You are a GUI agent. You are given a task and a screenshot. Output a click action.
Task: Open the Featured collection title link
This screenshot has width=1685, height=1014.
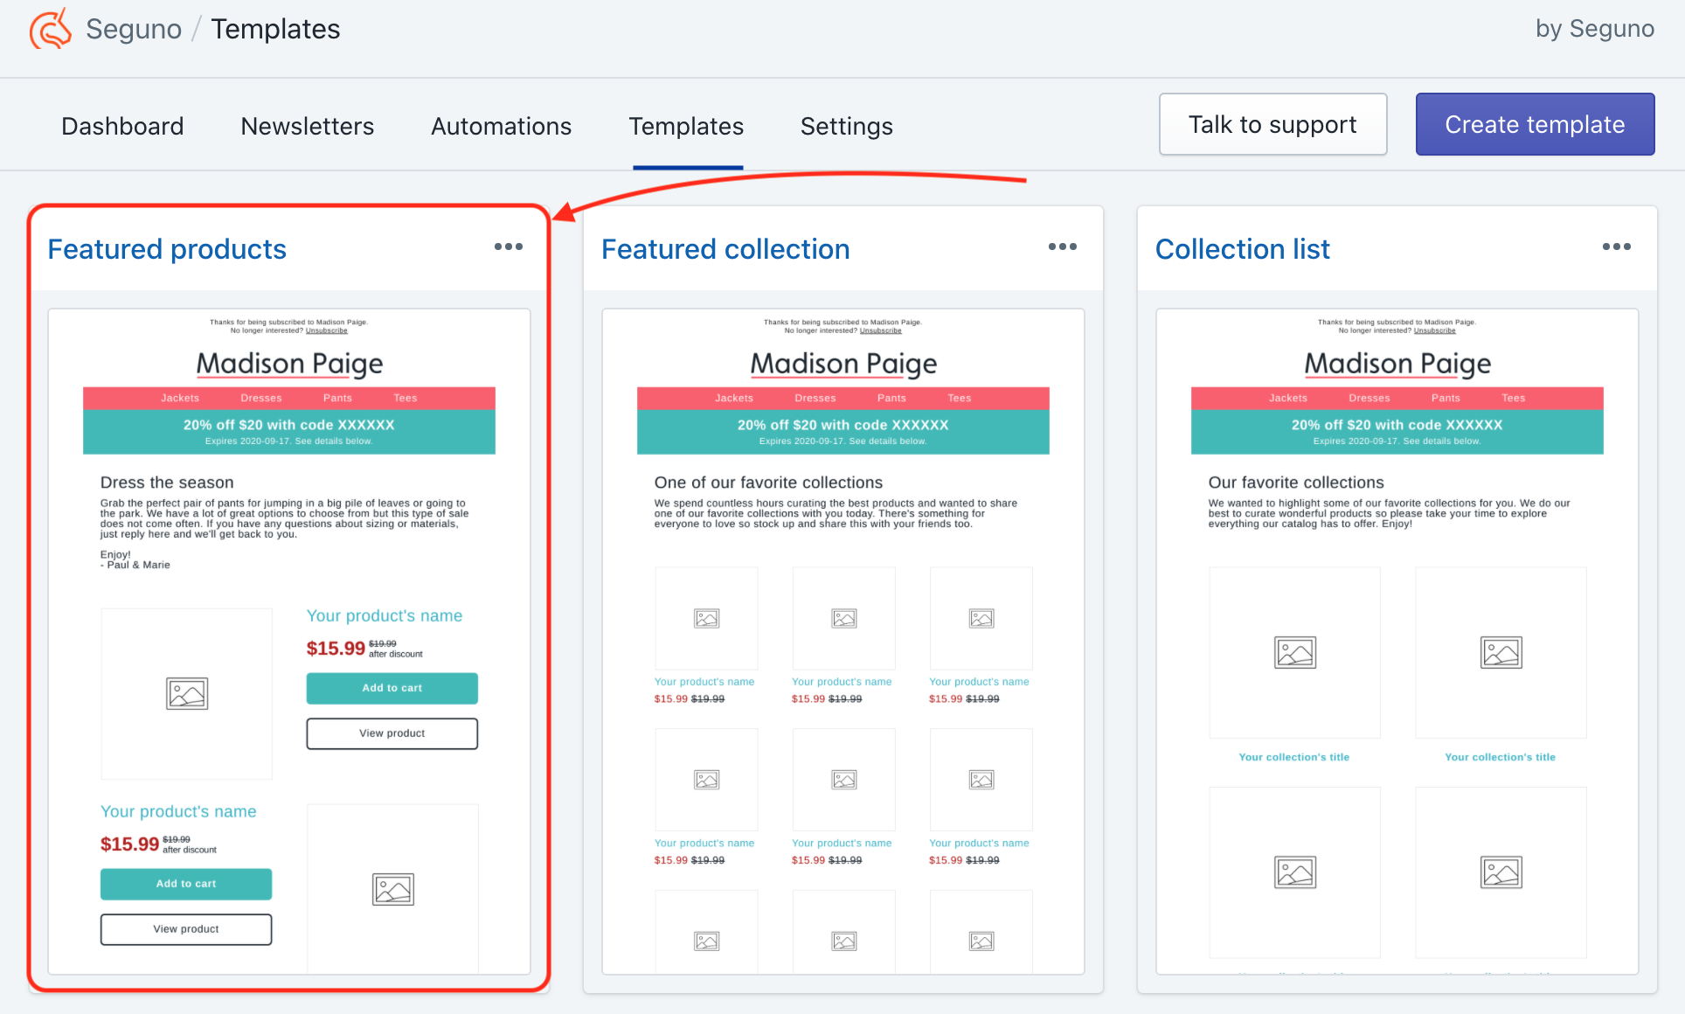725,249
